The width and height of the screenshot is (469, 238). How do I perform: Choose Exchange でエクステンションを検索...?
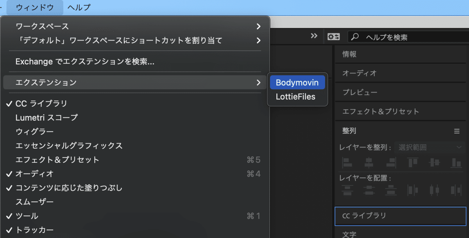click(135, 61)
